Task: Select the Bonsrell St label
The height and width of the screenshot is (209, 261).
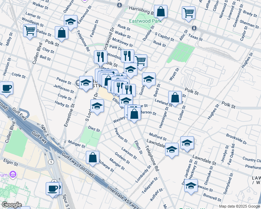Action: tap(212, 198)
